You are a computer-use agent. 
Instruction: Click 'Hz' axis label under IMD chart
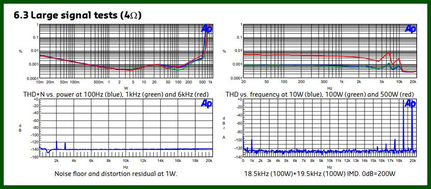330,167
